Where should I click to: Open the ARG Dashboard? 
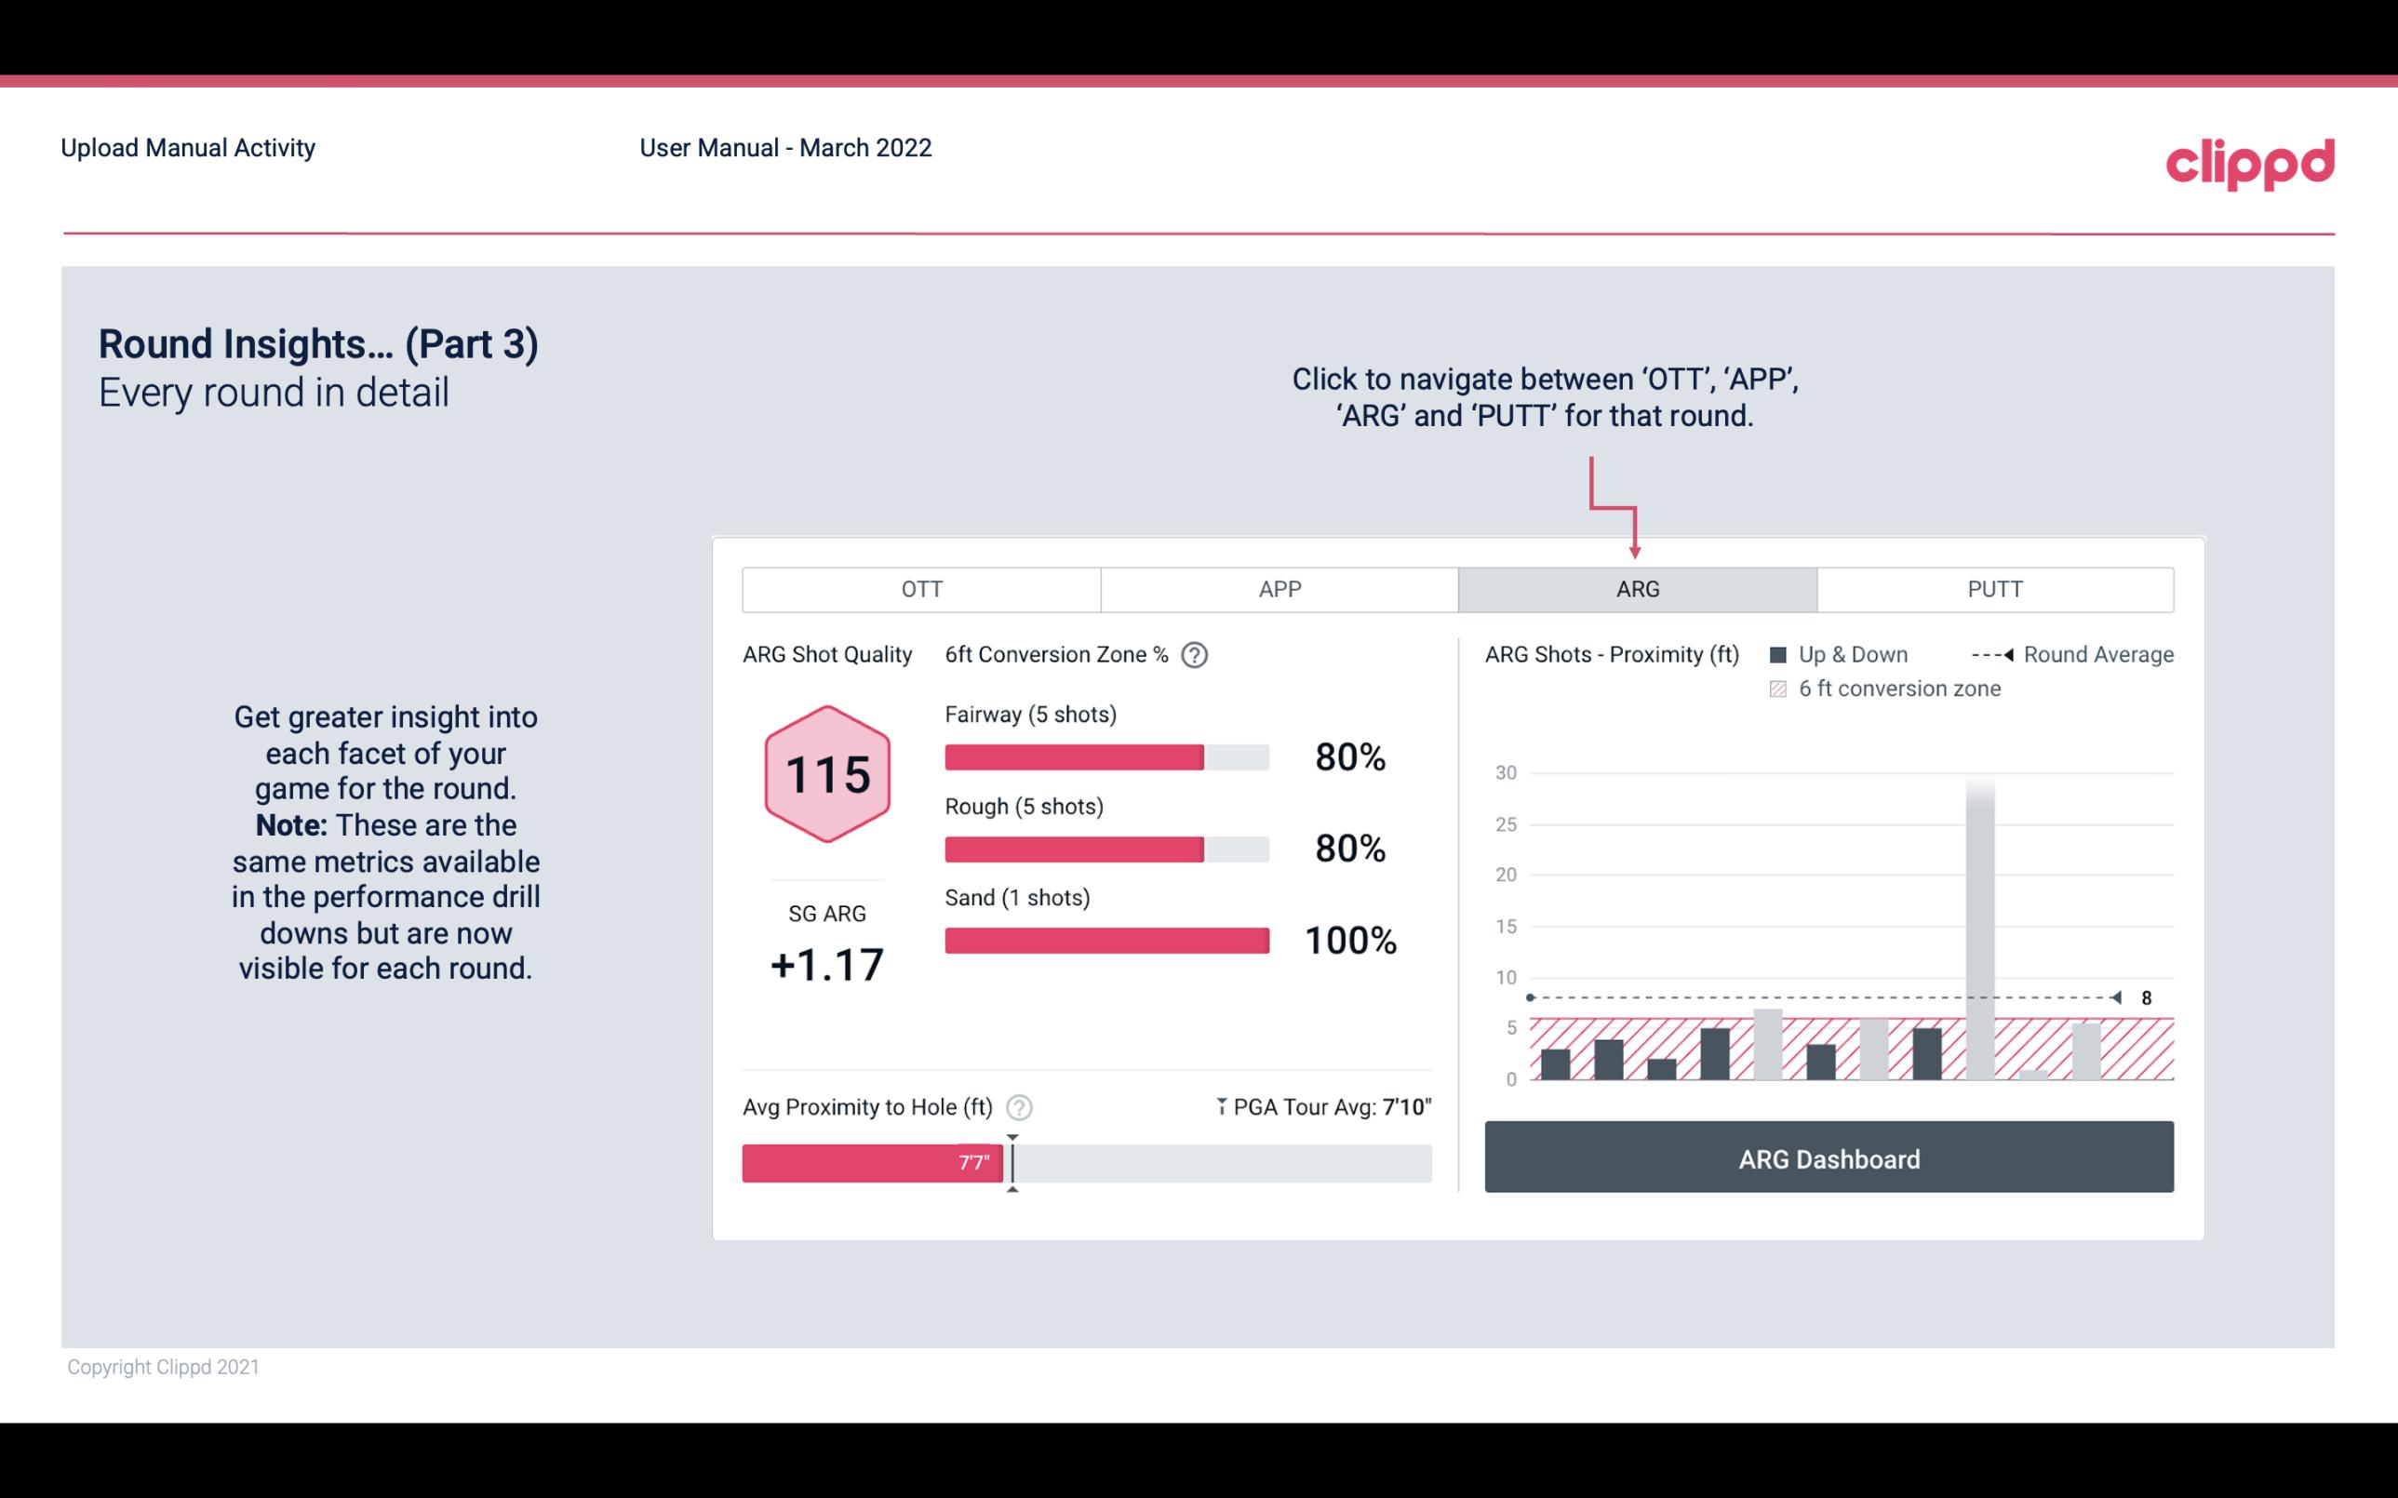(1829, 1158)
